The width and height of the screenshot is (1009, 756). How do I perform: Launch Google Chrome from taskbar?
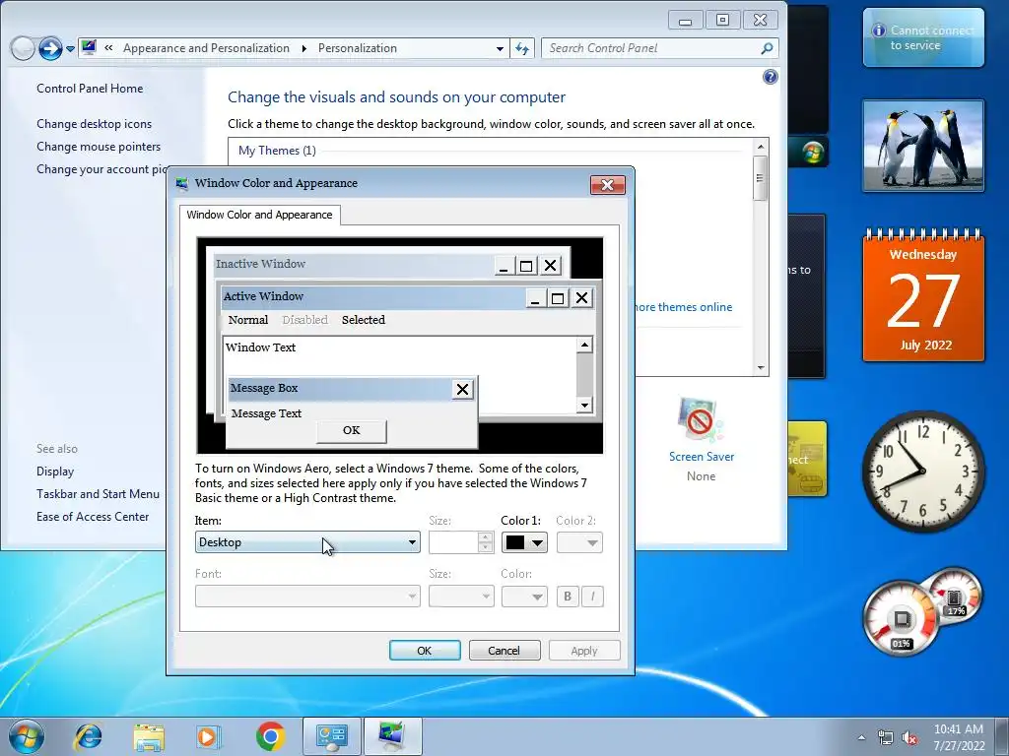point(270,736)
